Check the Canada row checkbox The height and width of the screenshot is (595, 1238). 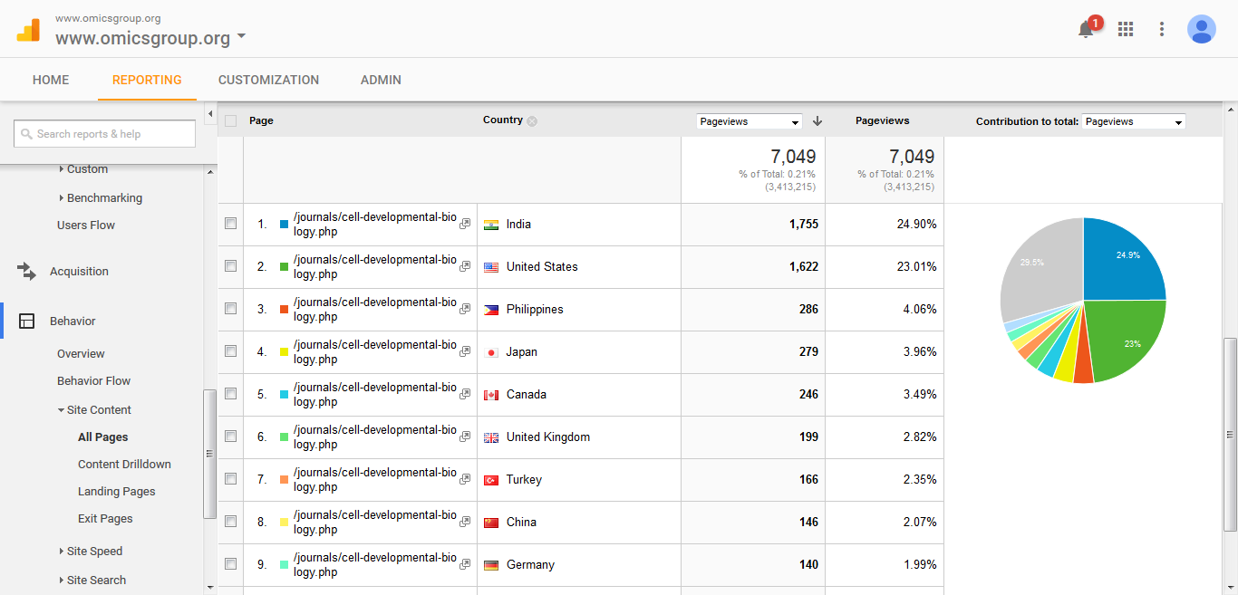(230, 393)
